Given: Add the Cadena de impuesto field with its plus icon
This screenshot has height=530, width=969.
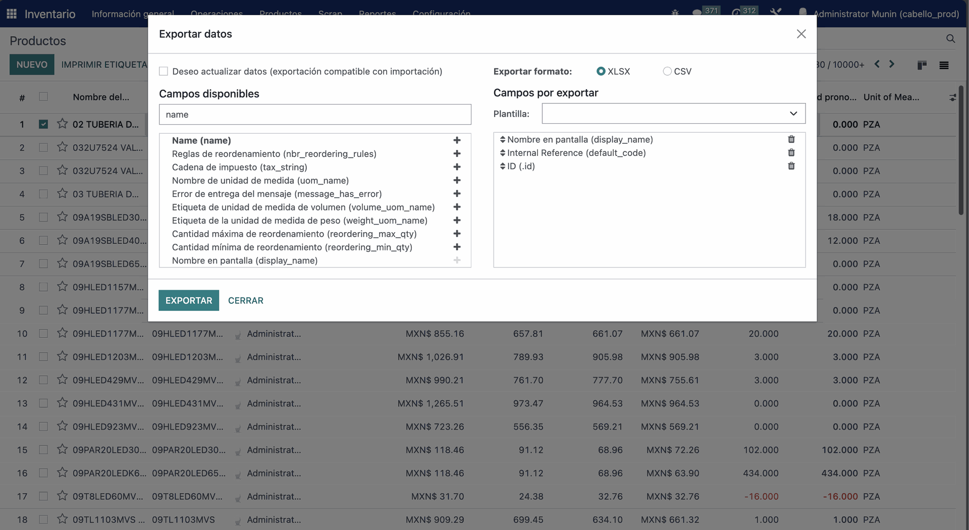Looking at the screenshot, I should 457,167.
